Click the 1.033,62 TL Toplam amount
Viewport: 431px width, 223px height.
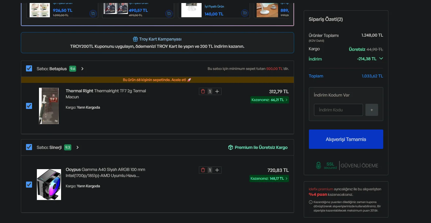(372, 76)
